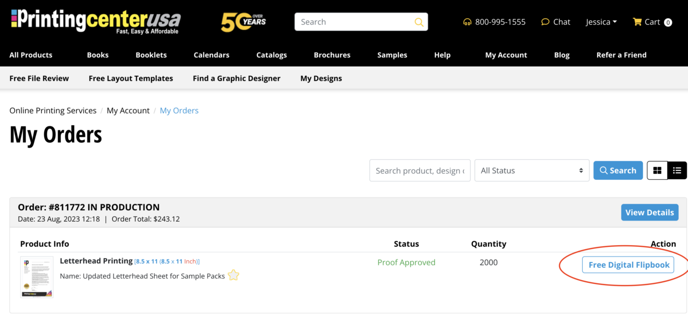Click the magnifier icon in top search box
The image size is (688, 322).
(x=419, y=22)
